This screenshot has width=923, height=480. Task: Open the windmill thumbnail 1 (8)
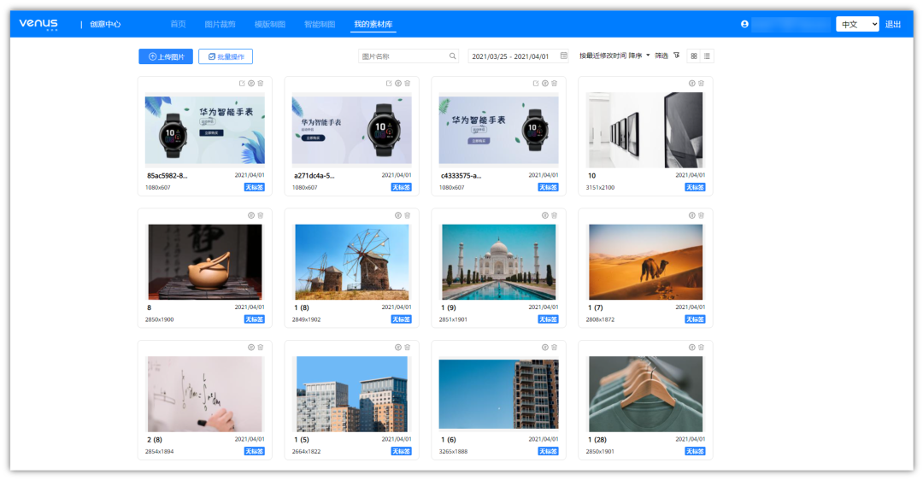pyautogui.click(x=351, y=261)
